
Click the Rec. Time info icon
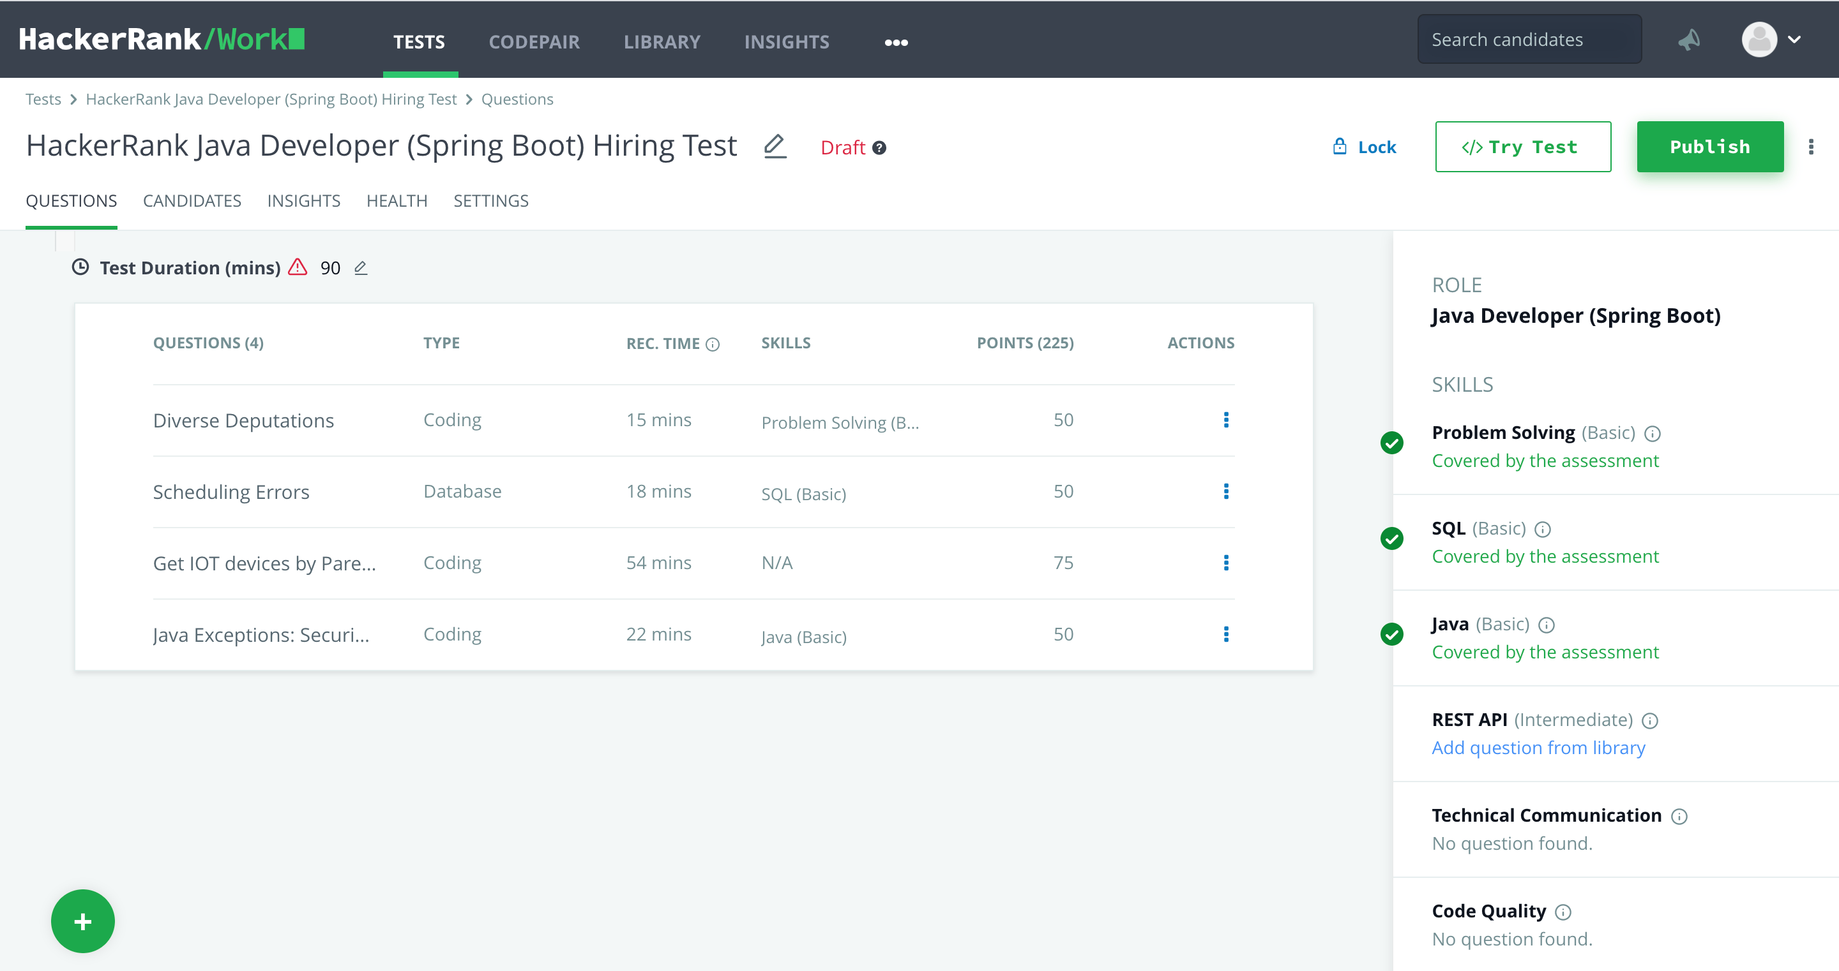click(713, 345)
